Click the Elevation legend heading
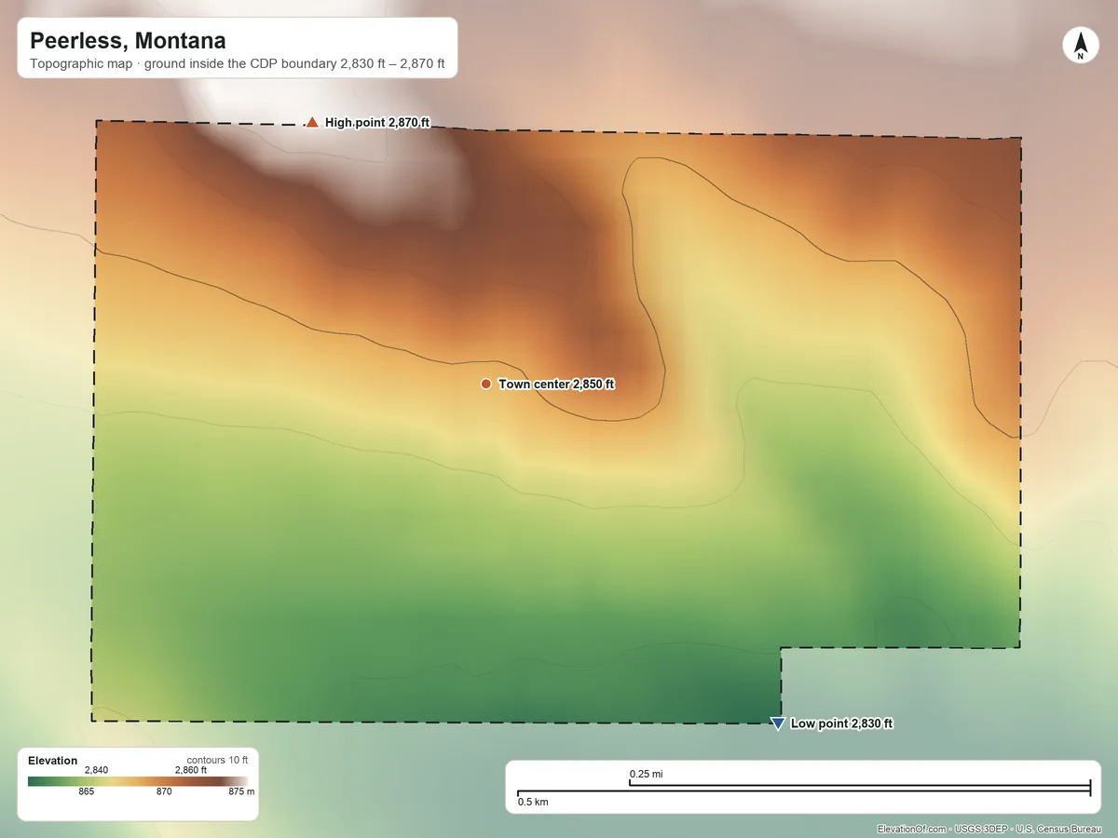The height and width of the screenshot is (838, 1118). tap(53, 761)
